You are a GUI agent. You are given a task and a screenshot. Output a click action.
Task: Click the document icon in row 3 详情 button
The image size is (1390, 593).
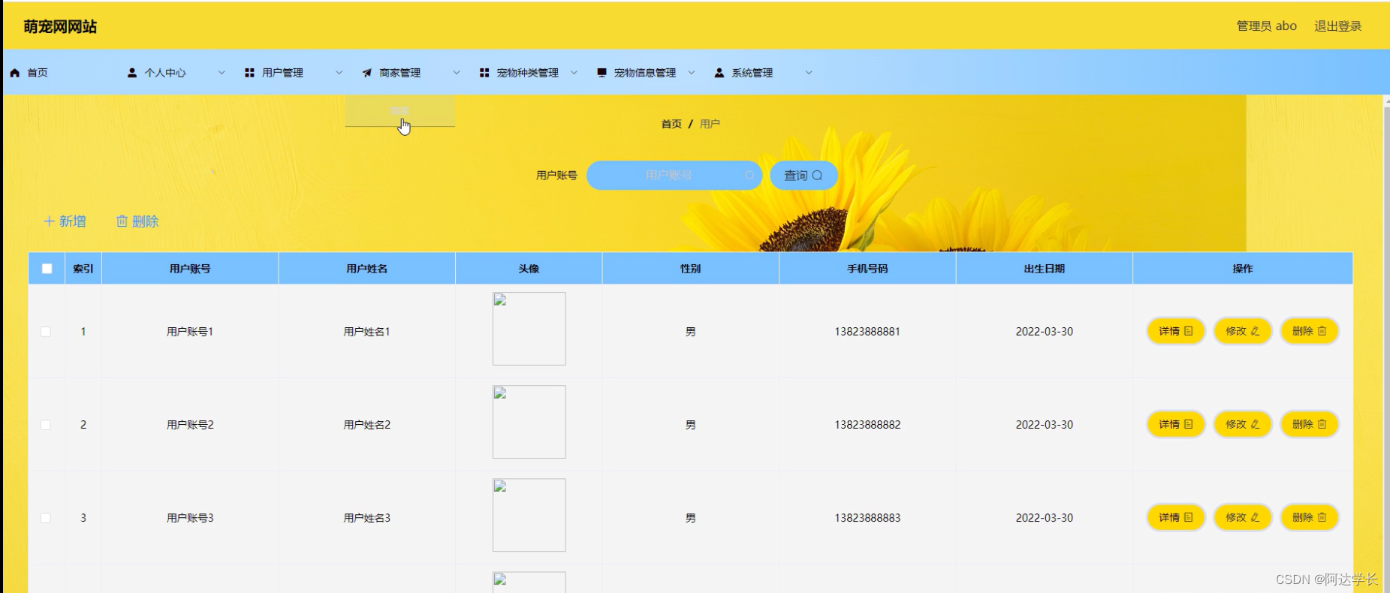click(1189, 517)
